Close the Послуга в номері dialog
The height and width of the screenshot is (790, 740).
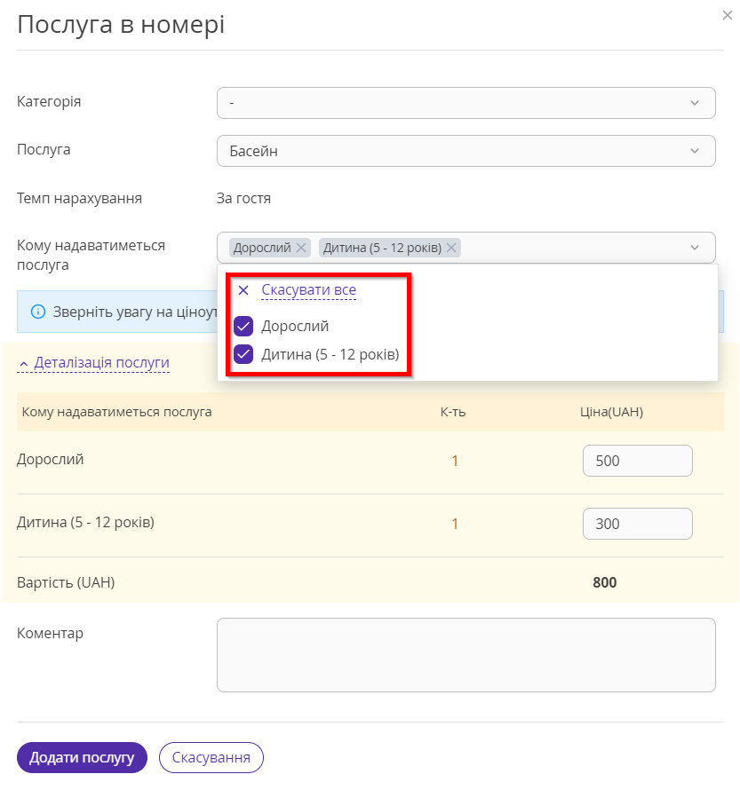727,16
